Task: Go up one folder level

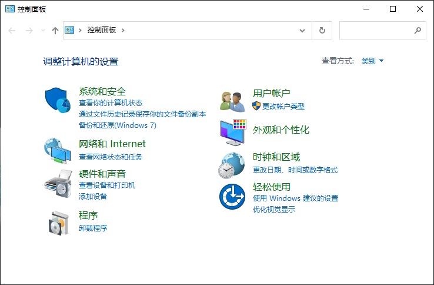Action: [x=55, y=30]
